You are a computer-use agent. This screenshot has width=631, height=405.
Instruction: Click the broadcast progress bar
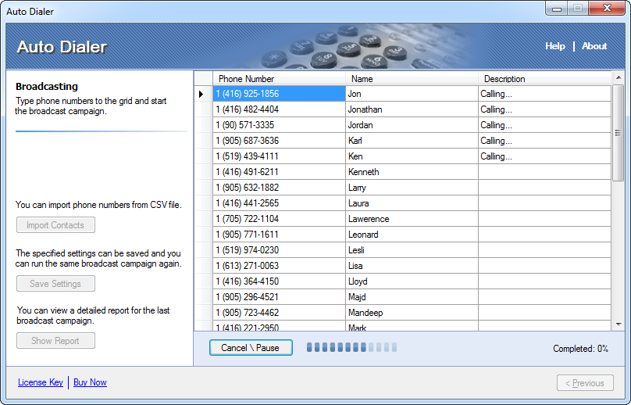(x=351, y=347)
